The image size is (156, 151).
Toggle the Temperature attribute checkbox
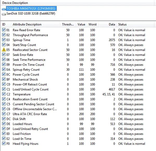(x=4, y=94)
